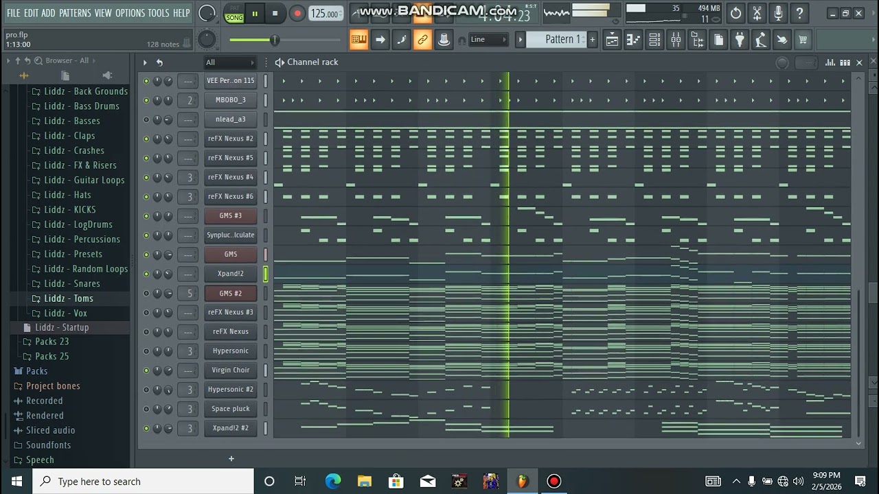
Task: Click the Stop playback button
Action: tap(275, 14)
